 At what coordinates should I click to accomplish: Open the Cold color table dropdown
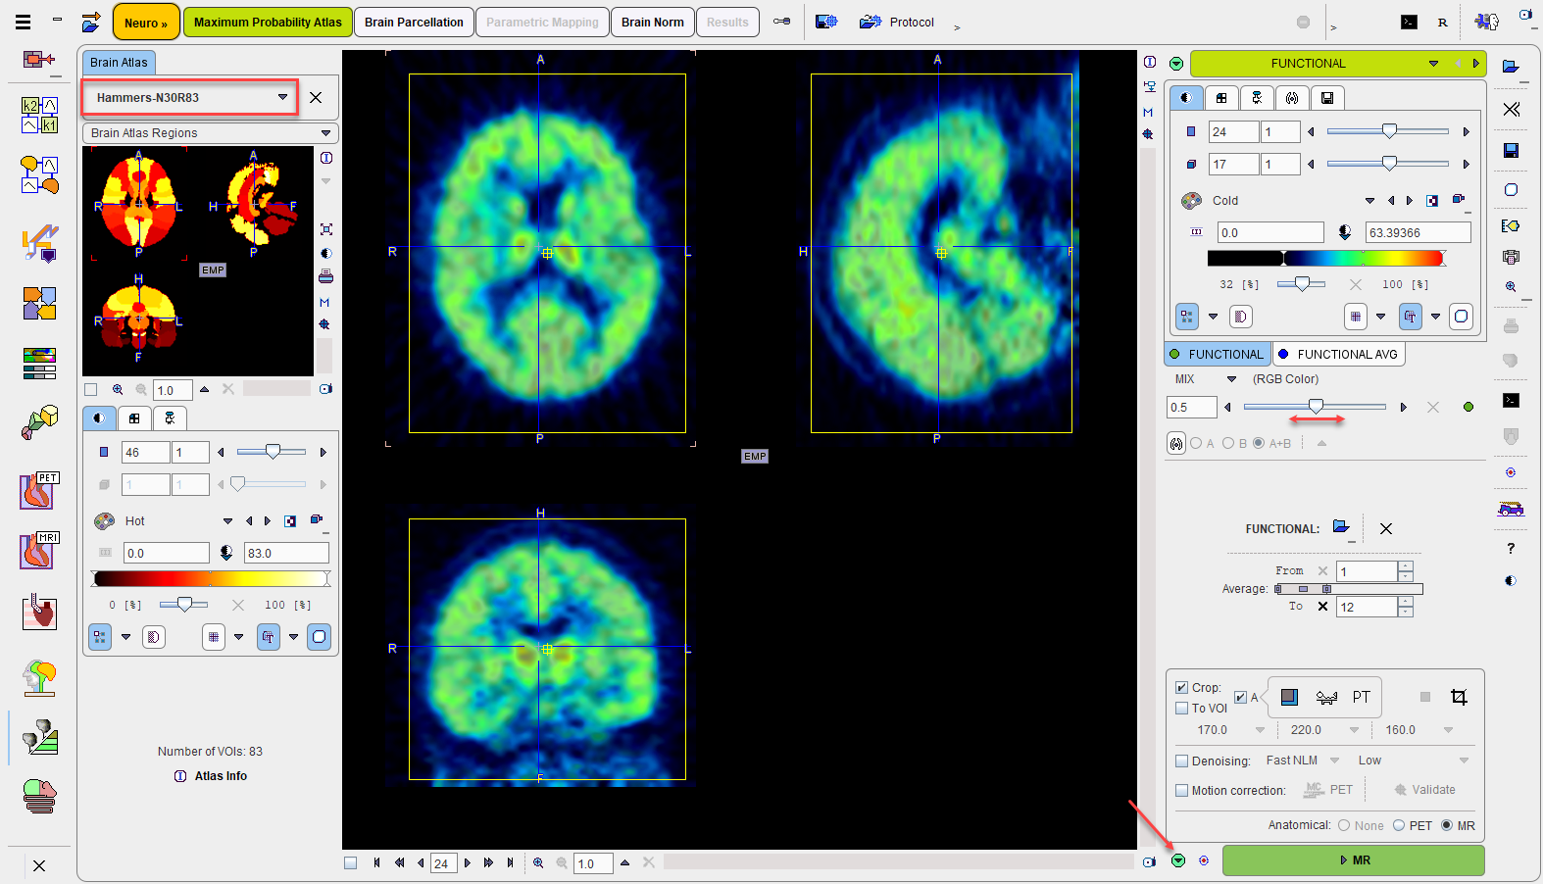point(1369,201)
